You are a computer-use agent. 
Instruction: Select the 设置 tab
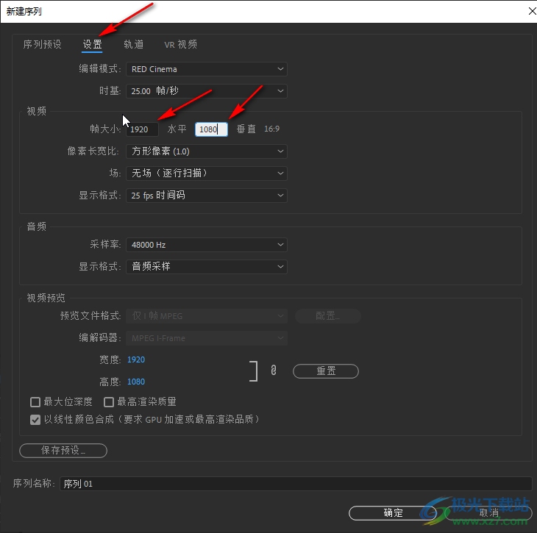[92, 44]
